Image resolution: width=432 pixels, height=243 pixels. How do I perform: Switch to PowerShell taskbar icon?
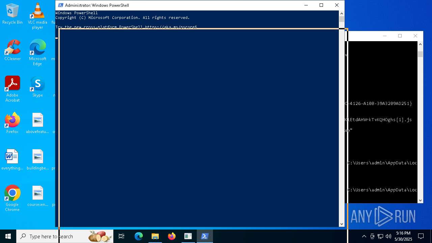pyautogui.click(x=205, y=236)
